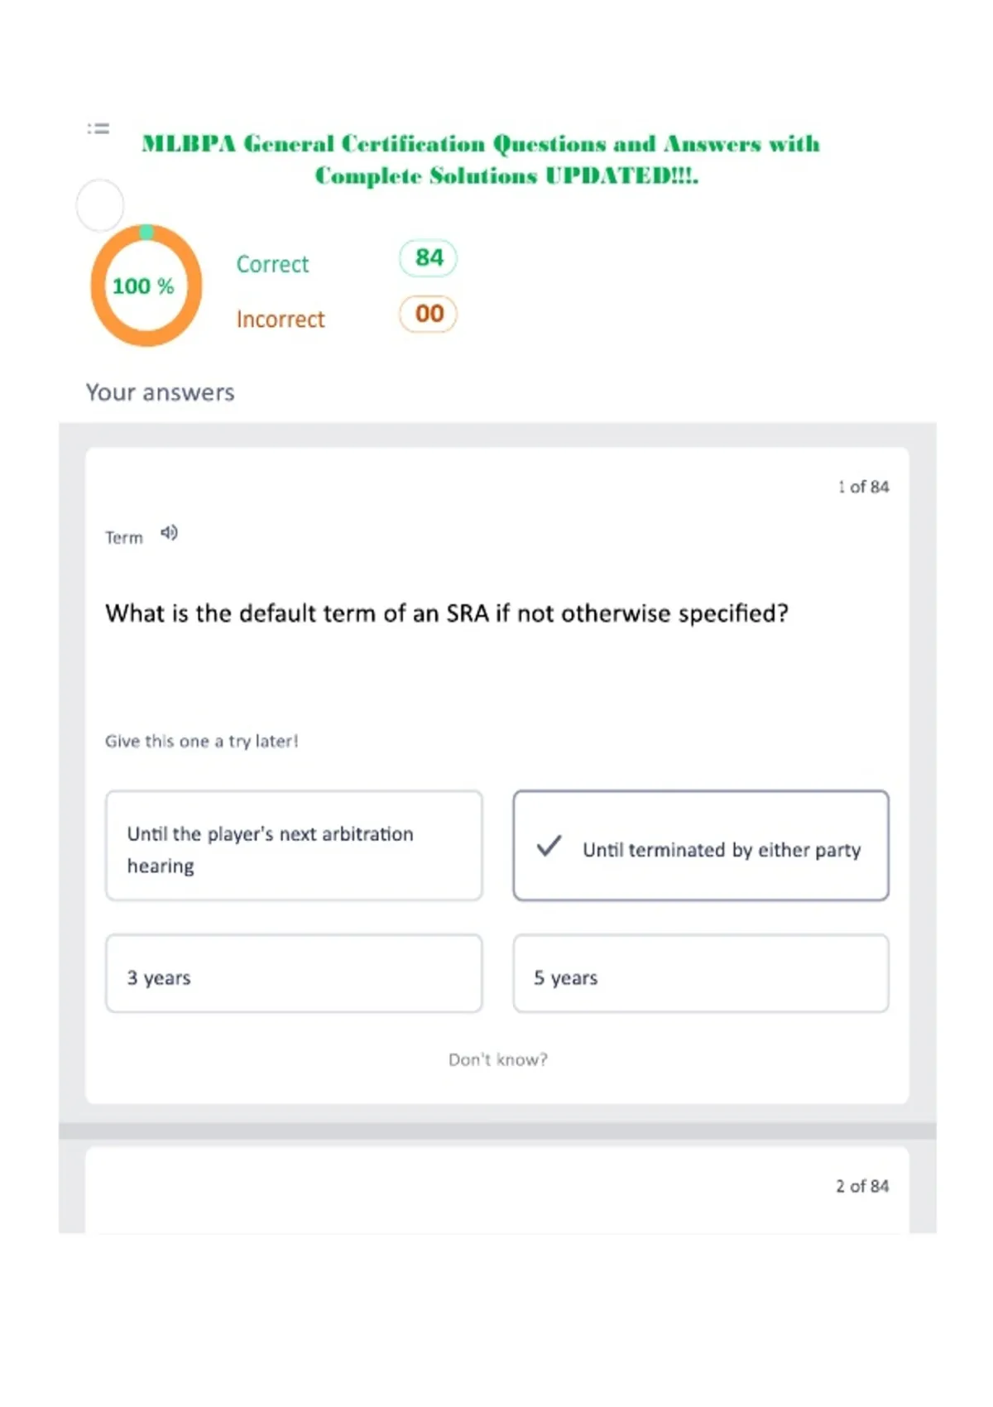
Task: Choose the "3 years" answer option
Action: [294, 974]
